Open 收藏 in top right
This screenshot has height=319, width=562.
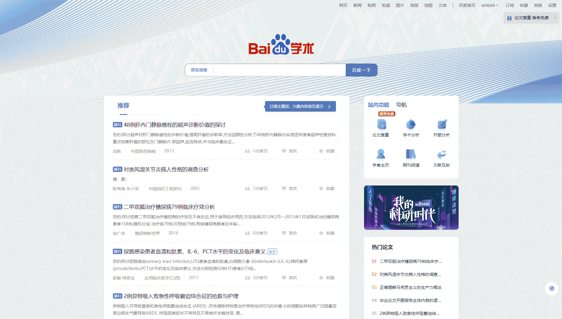coord(524,5)
